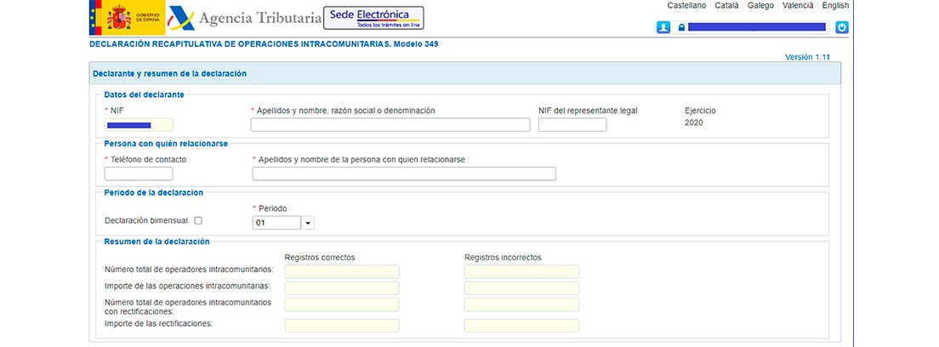Click Registros incorrectos operadores intracomunitarios total field

pos(521,271)
